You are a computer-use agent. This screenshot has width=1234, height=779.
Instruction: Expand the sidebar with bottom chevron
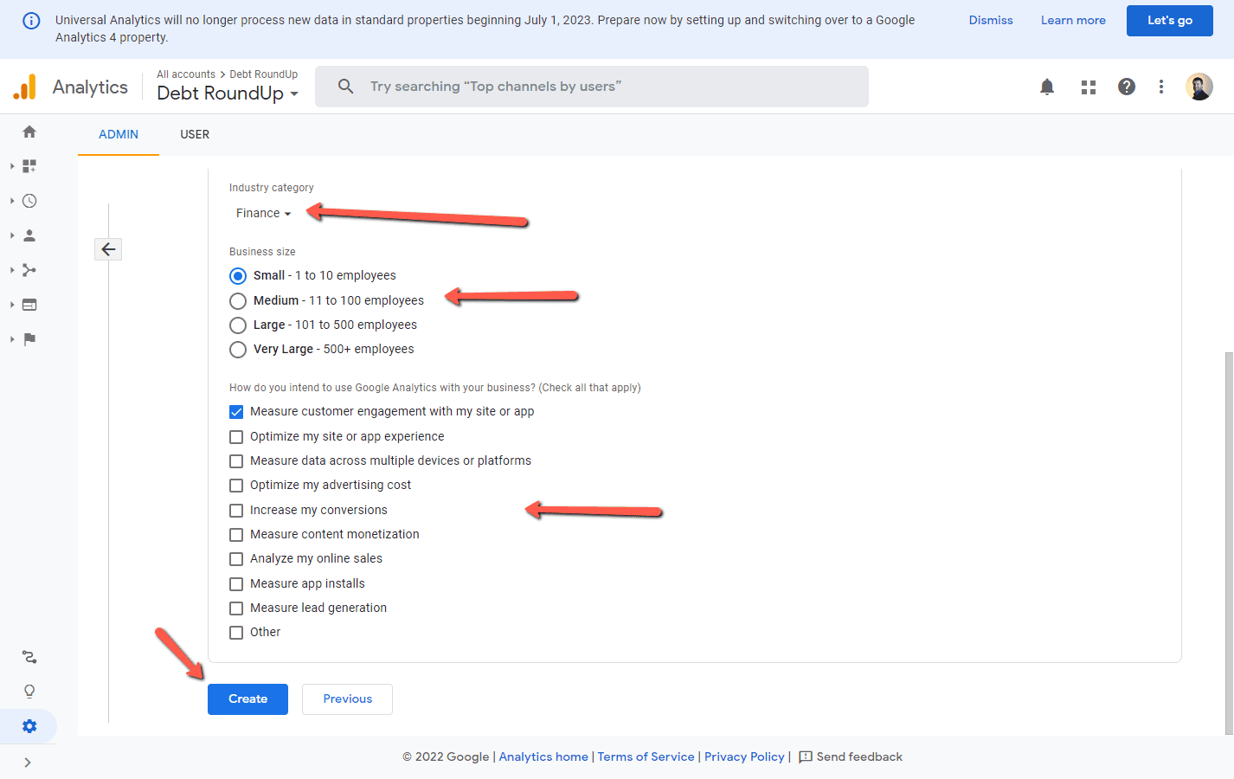pos(28,763)
